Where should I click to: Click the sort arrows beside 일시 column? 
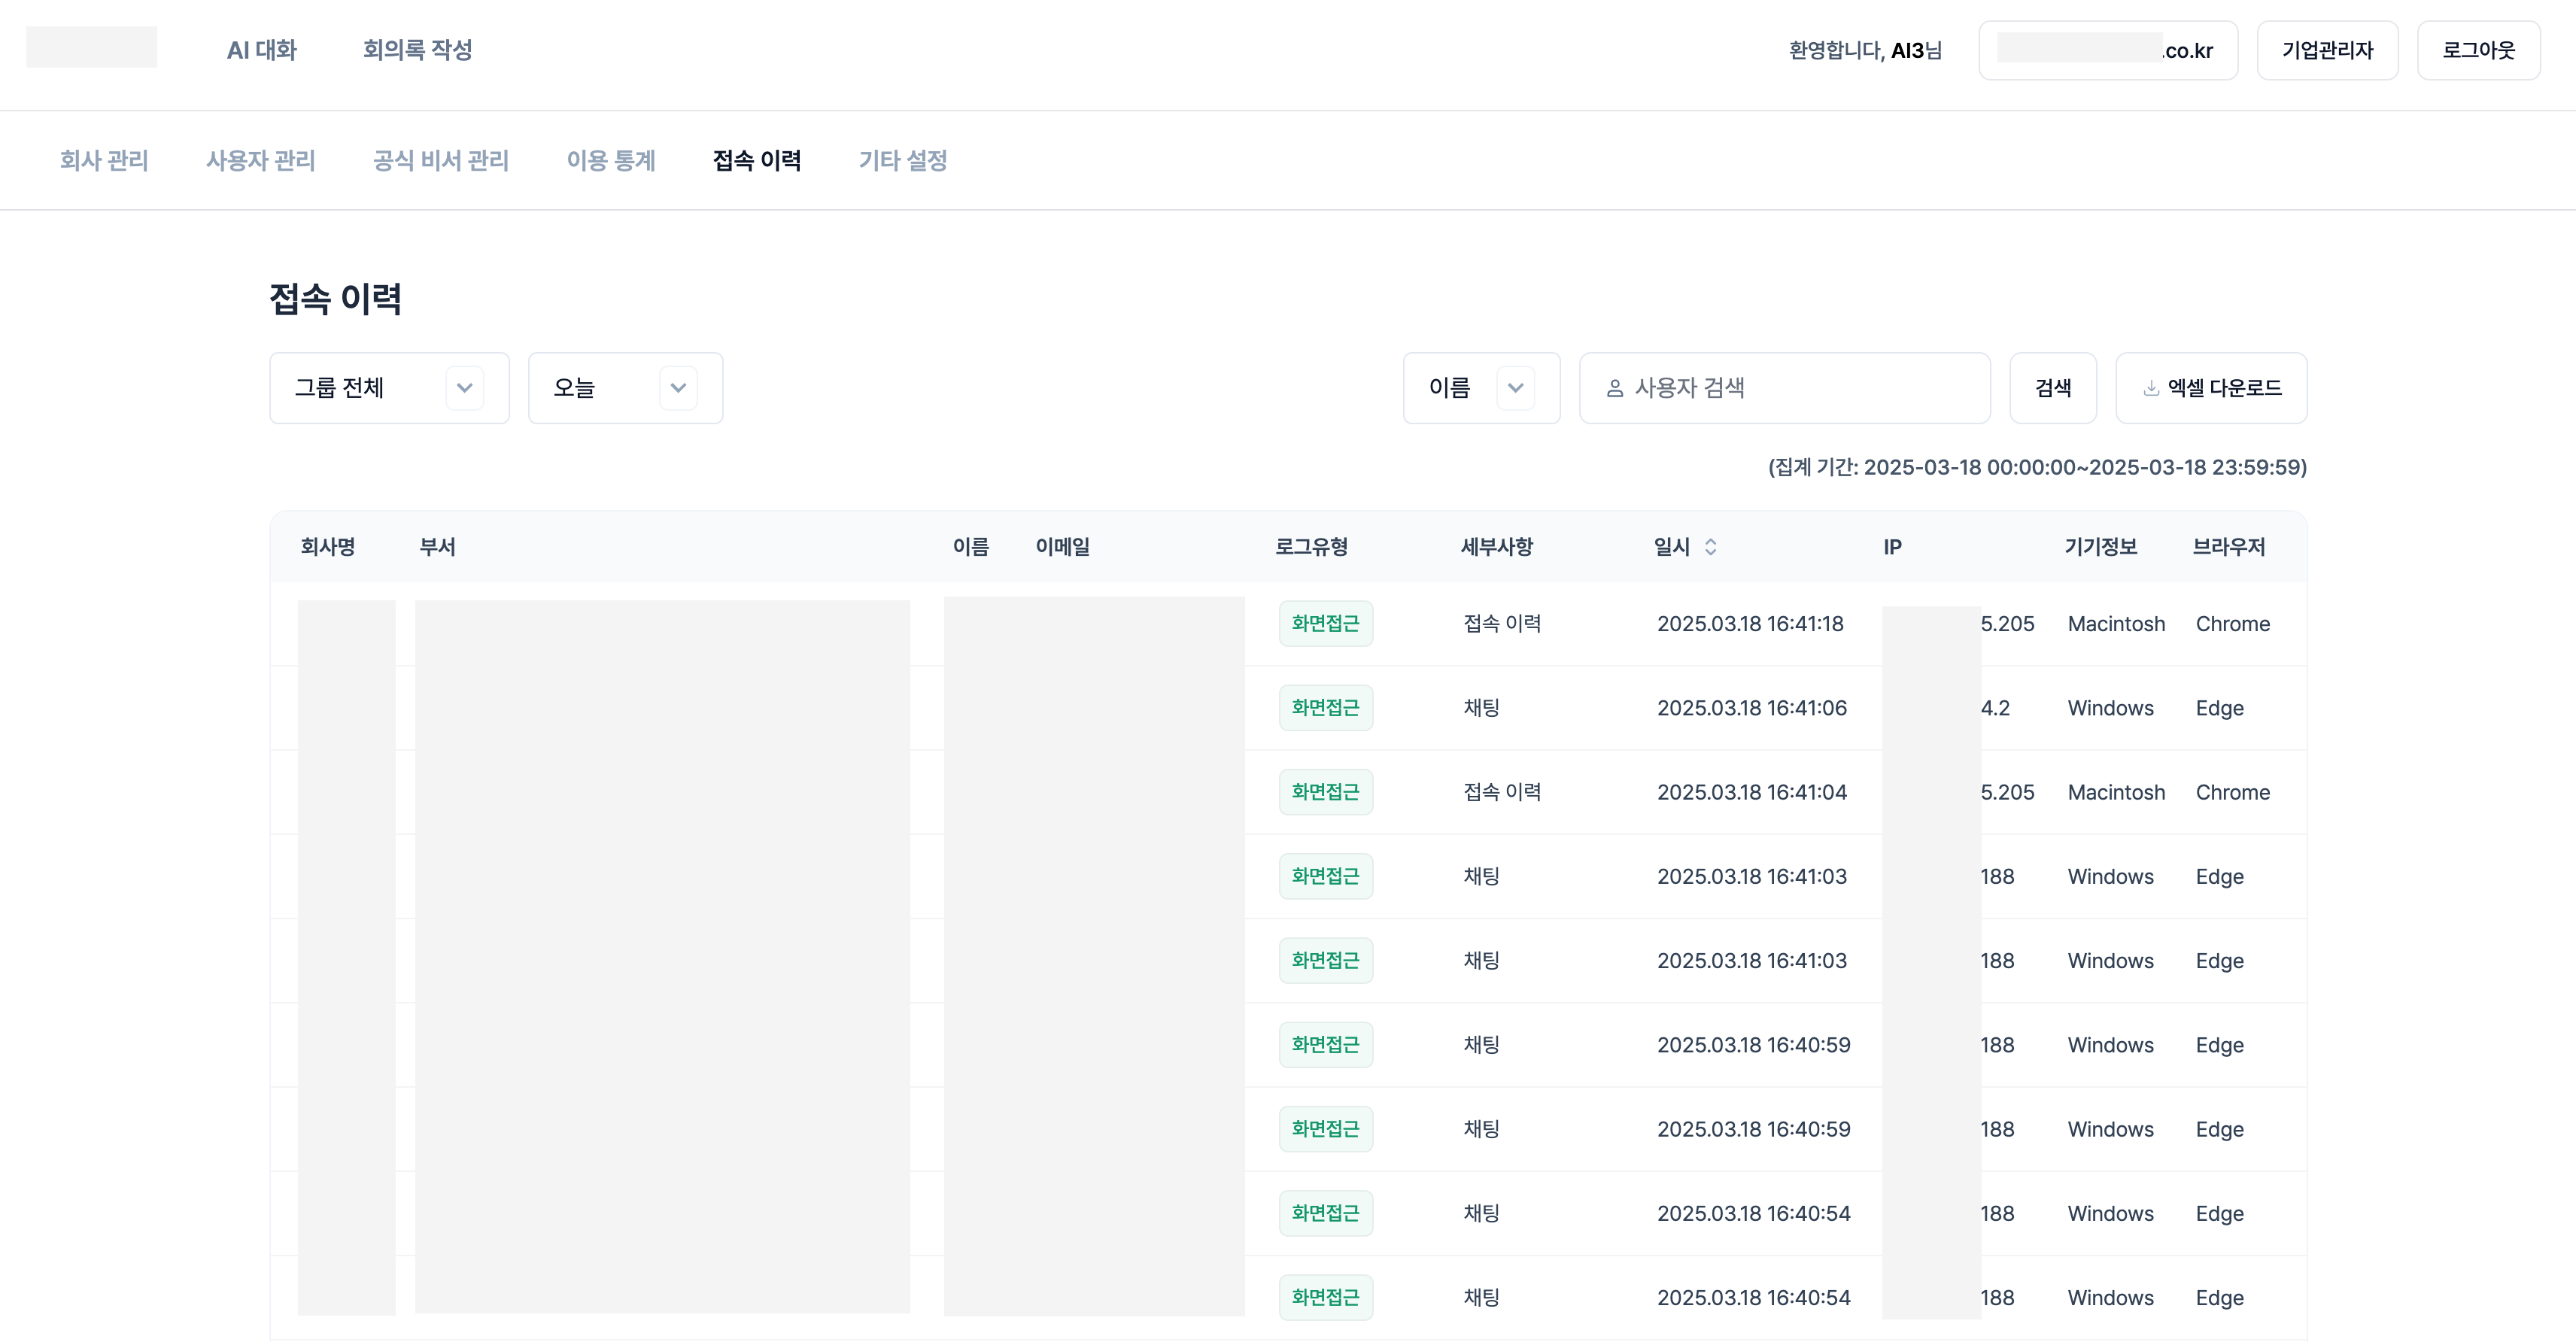tap(1710, 547)
